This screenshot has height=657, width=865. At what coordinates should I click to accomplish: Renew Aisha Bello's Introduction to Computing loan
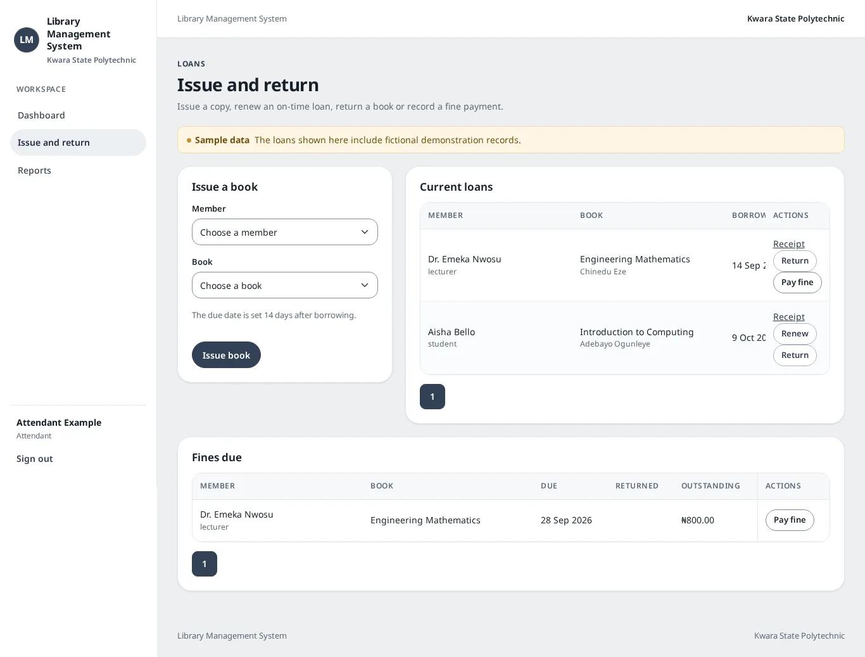click(795, 334)
